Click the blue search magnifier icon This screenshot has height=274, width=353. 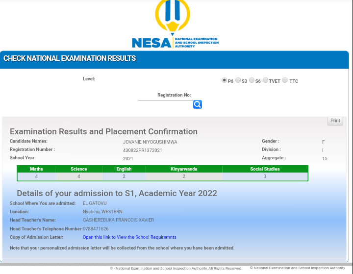point(197,104)
